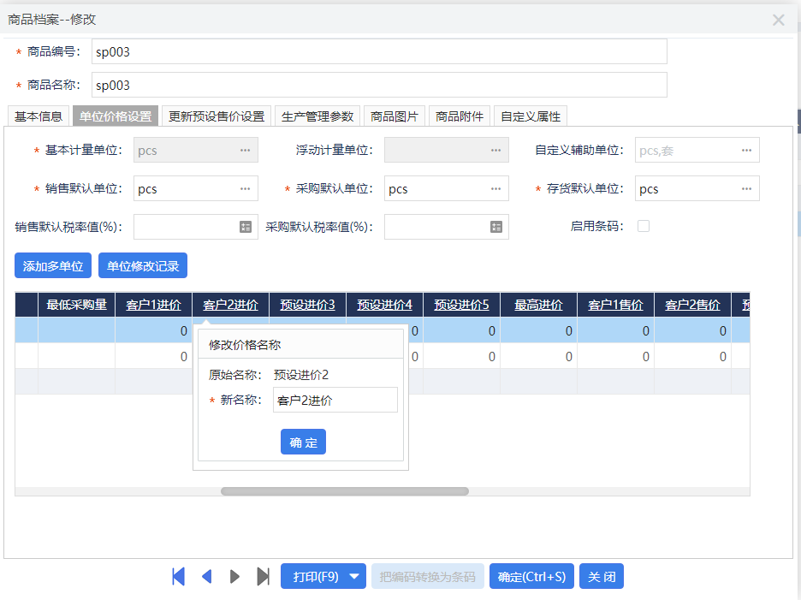Open the 基本计量单位 unit selector

click(x=246, y=149)
